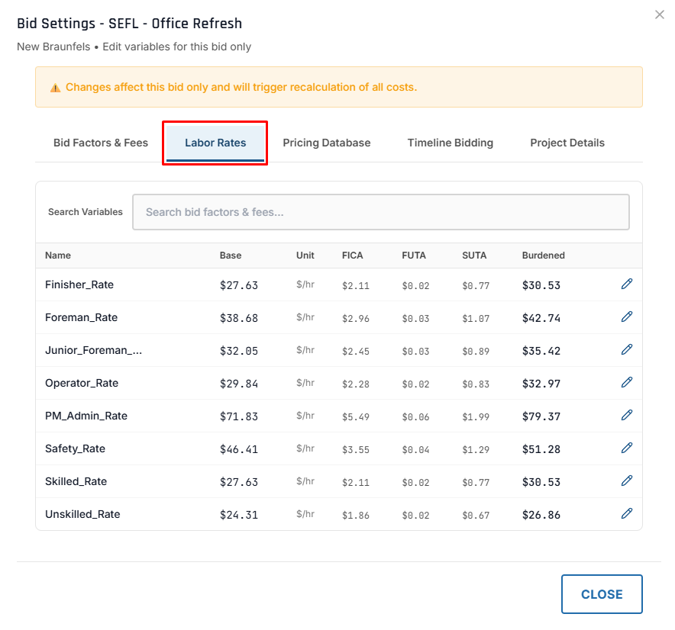Click the Unit column header
The width and height of the screenshot is (675, 630).
coord(305,256)
